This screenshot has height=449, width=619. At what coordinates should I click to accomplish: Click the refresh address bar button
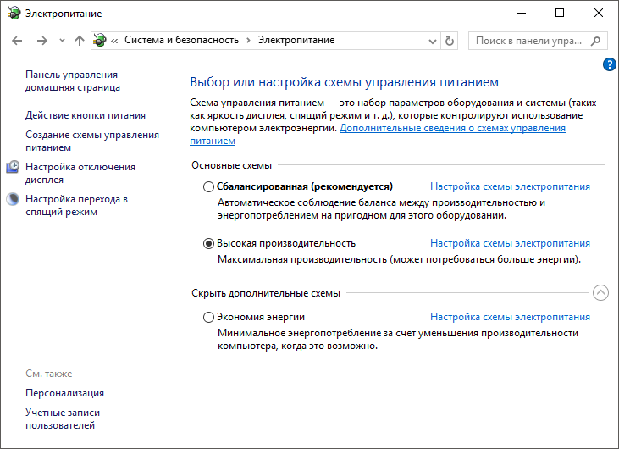point(450,41)
